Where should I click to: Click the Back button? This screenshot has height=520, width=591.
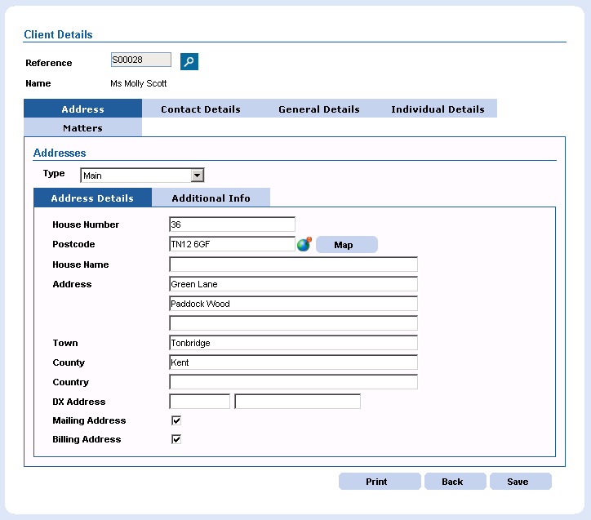pyautogui.click(x=455, y=481)
